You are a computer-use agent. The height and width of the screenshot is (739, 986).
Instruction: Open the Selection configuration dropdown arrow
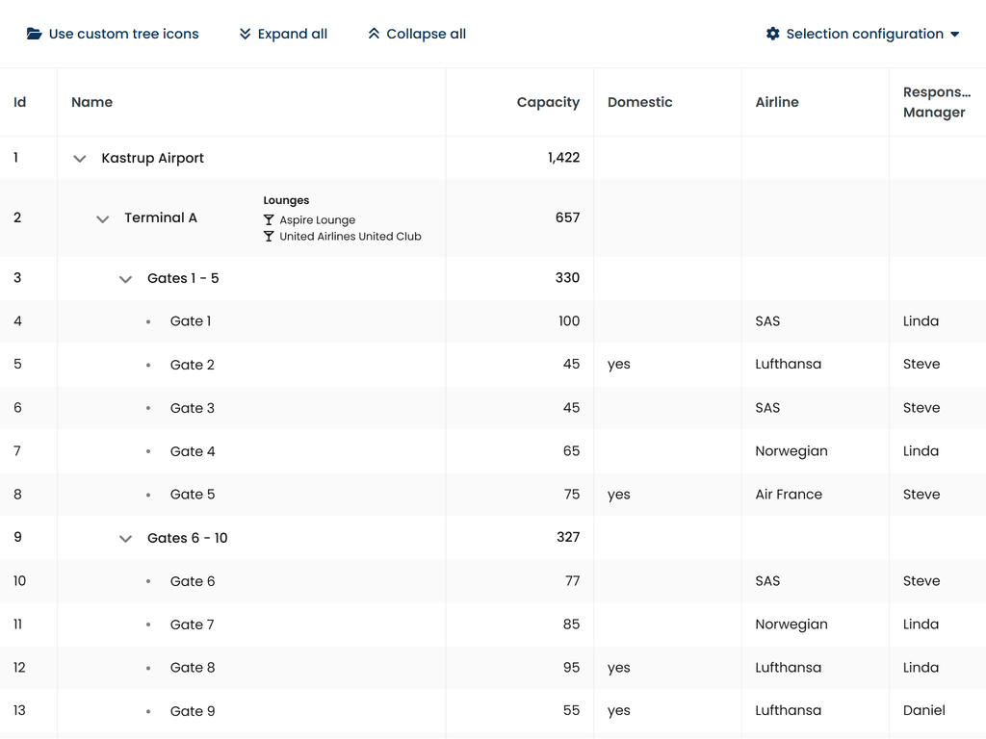click(x=955, y=35)
